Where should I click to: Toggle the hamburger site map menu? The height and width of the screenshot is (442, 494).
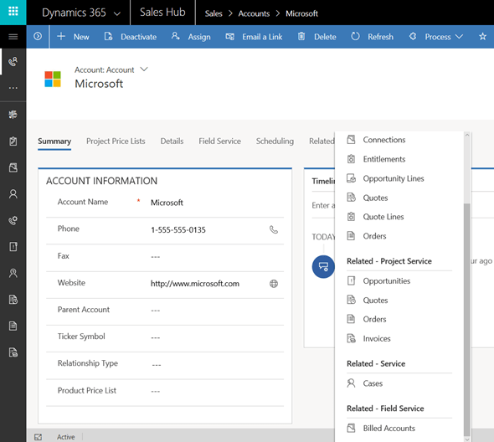(x=13, y=37)
